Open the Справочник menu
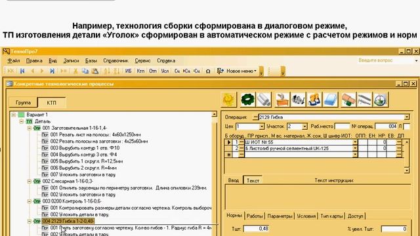 116,61
